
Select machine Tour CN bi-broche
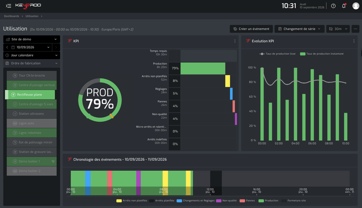32,76
